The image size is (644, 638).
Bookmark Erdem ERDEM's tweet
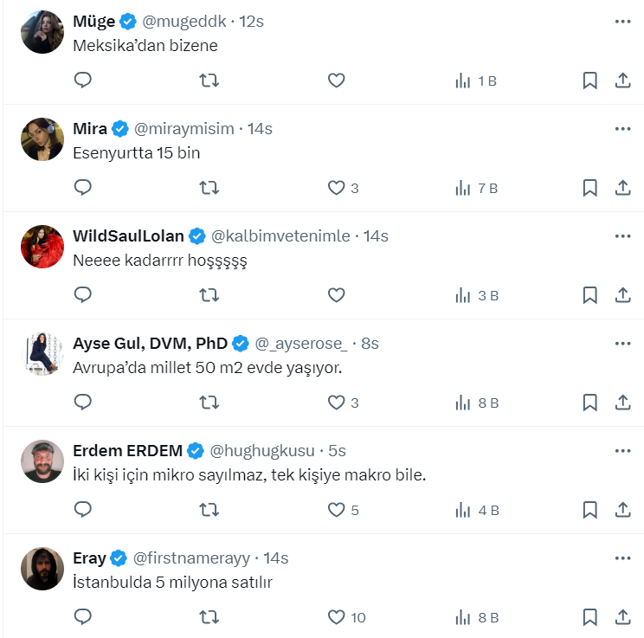pyautogui.click(x=589, y=510)
